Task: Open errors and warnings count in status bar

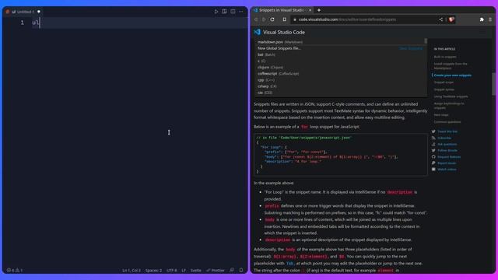Action: pos(15,270)
